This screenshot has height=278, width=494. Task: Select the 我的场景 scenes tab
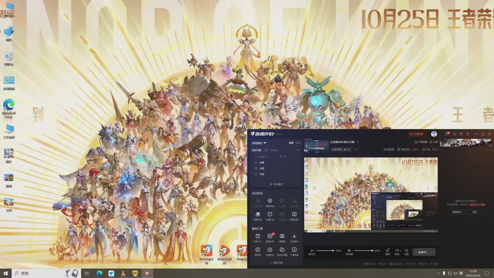tap(256, 150)
